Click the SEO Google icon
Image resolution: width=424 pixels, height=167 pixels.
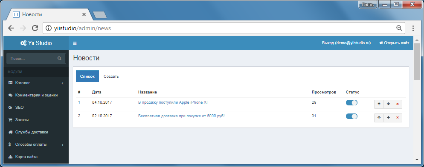10,108
